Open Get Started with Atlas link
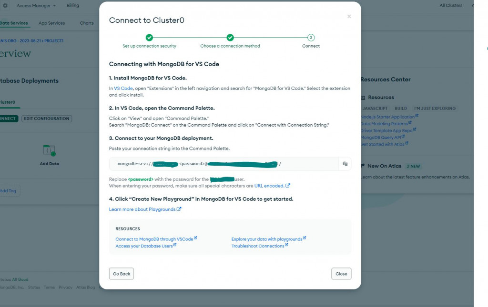 383,144
